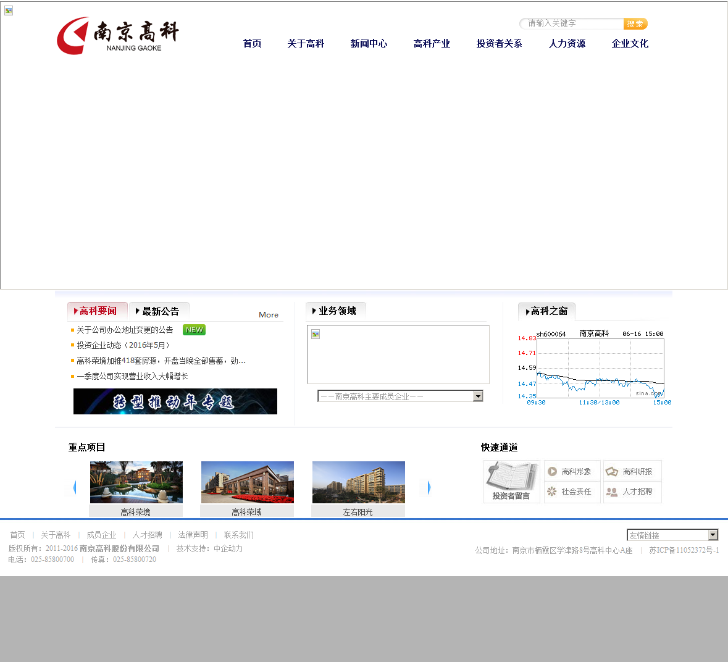The image size is (728, 662).
Task: Open the 人才招聘 quick channel link
Action: coord(637,491)
